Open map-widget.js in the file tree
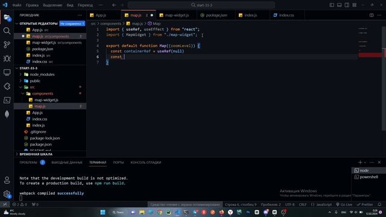The height and width of the screenshot is (217, 386). point(46,100)
